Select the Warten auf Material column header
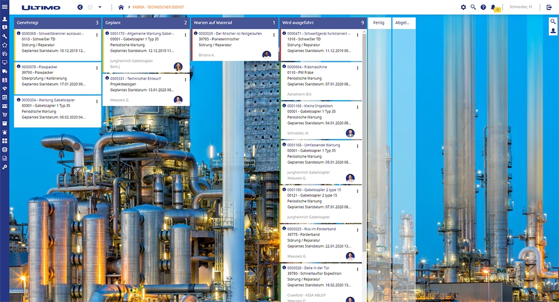This screenshot has height=302, width=559. tap(234, 22)
